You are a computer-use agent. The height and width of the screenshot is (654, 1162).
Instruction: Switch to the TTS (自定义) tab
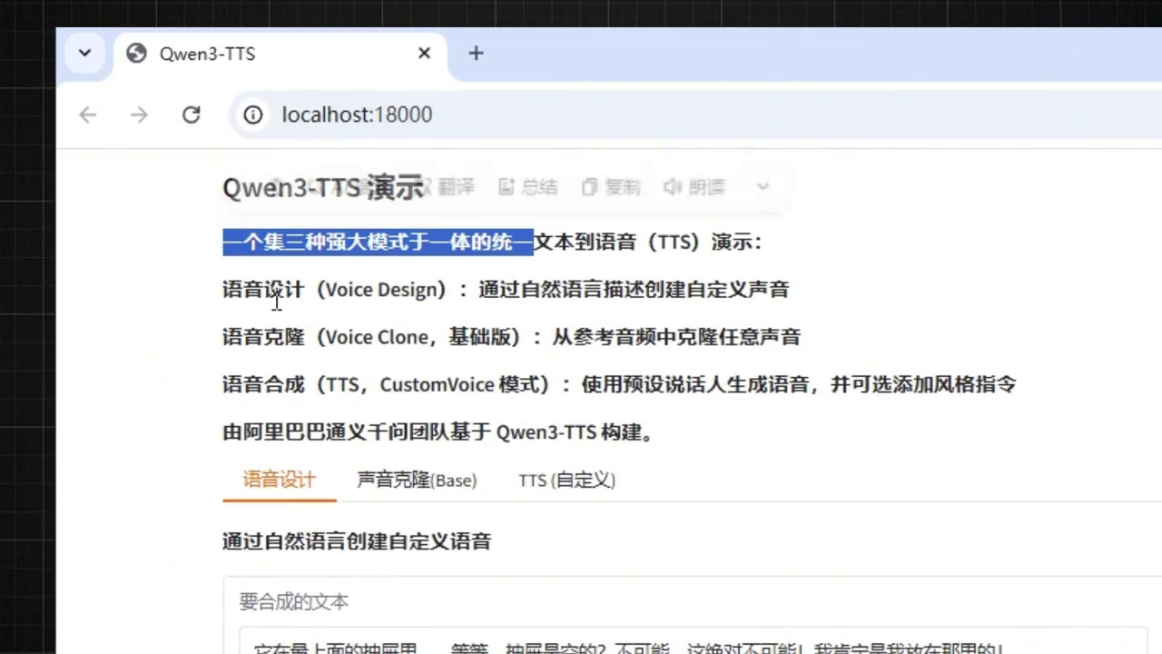pos(567,480)
